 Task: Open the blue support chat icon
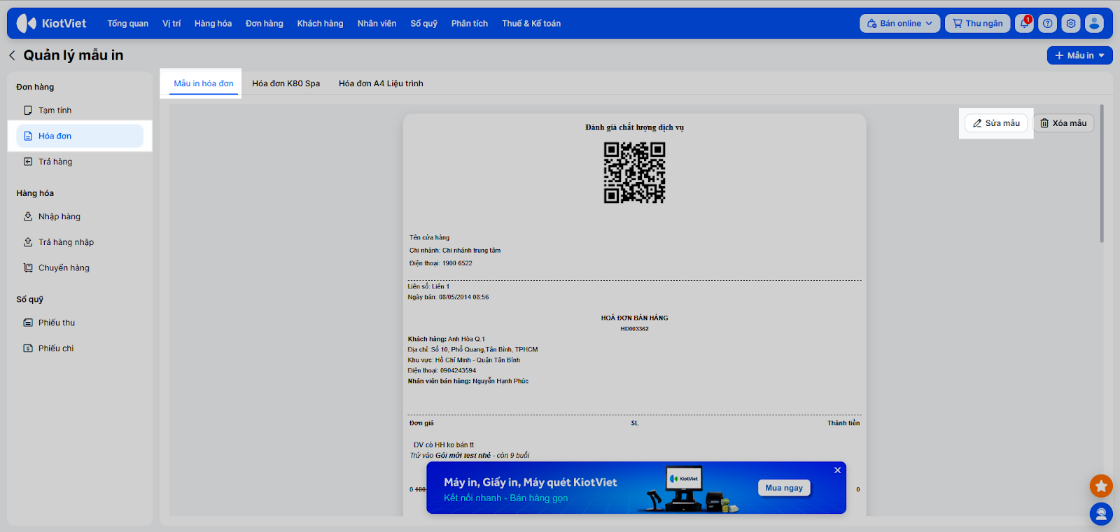point(1101,514)
